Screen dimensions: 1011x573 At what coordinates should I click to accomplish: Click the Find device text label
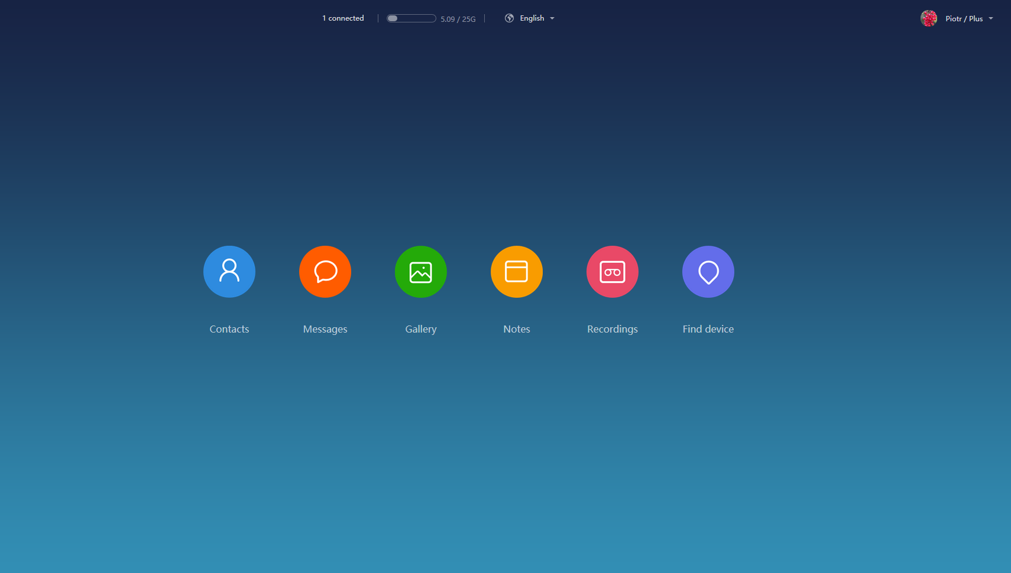point(708,329)
